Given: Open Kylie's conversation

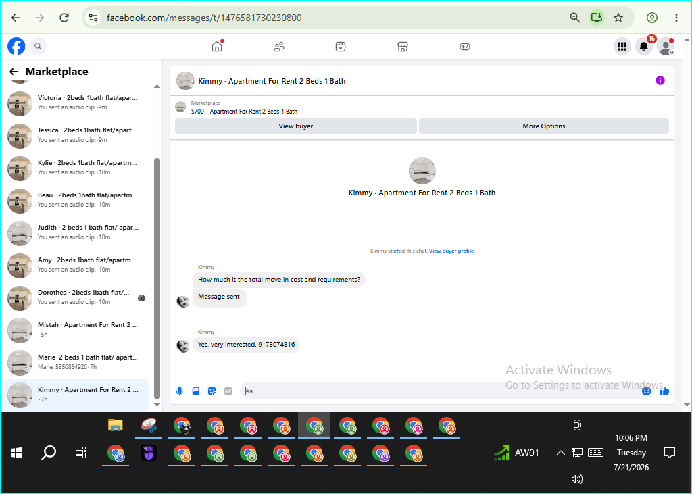Looking at the screenshot, I should [76, 168].
